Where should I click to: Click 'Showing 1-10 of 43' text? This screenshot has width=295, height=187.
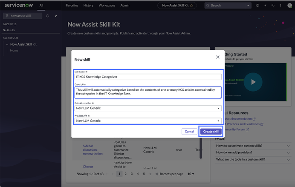(90, 174)
